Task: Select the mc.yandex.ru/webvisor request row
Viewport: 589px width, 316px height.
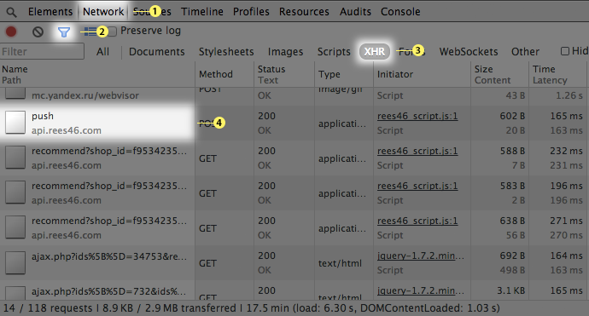Action: pos(85,95)
